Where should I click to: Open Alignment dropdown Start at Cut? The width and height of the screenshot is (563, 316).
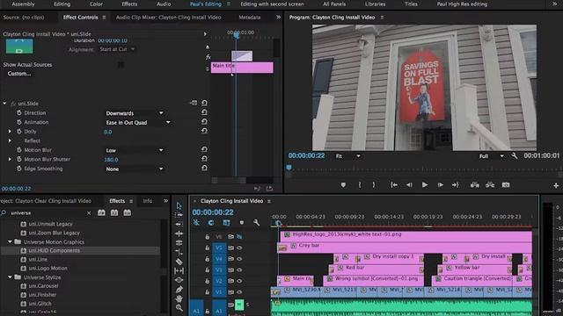(117, 49)
